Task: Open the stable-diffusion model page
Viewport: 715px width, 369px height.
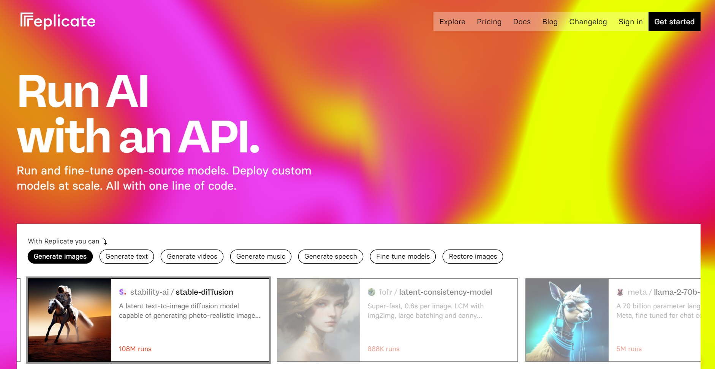Action: (x=204, y=292)
